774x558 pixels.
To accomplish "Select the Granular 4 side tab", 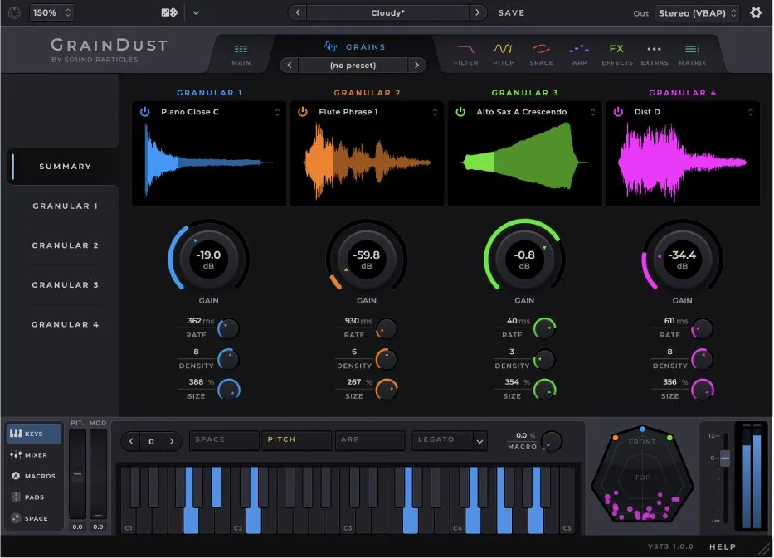I will tap(65, 325).
